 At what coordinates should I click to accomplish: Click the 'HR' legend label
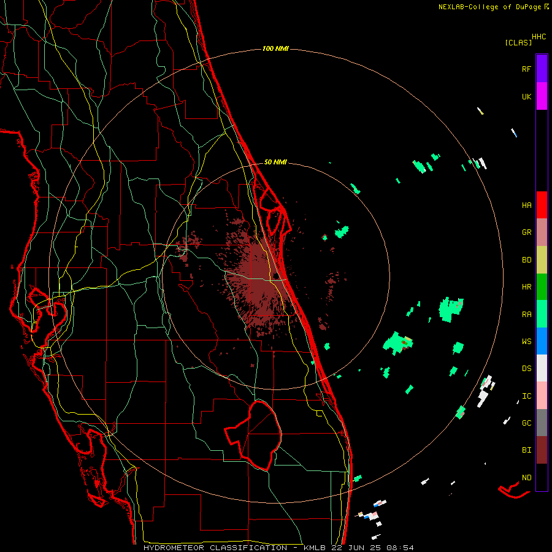[x=526, y=287]
